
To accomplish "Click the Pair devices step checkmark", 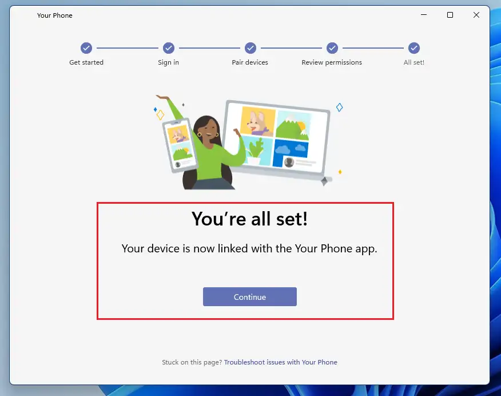I will tap(250, 48).
